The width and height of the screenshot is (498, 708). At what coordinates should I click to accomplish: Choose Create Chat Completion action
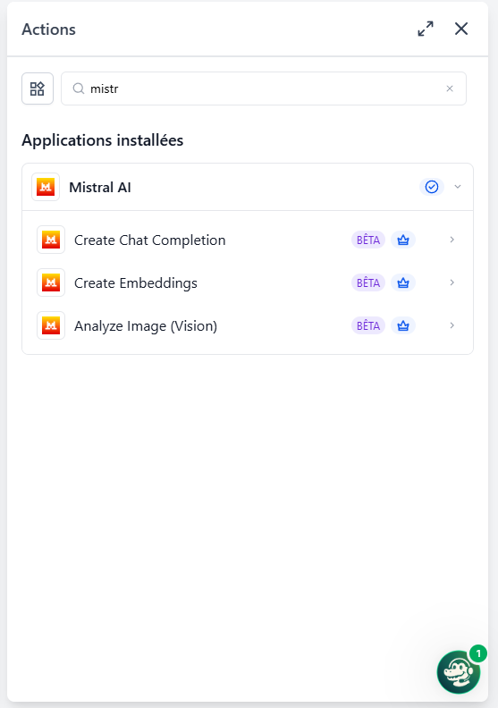[248, 240]
